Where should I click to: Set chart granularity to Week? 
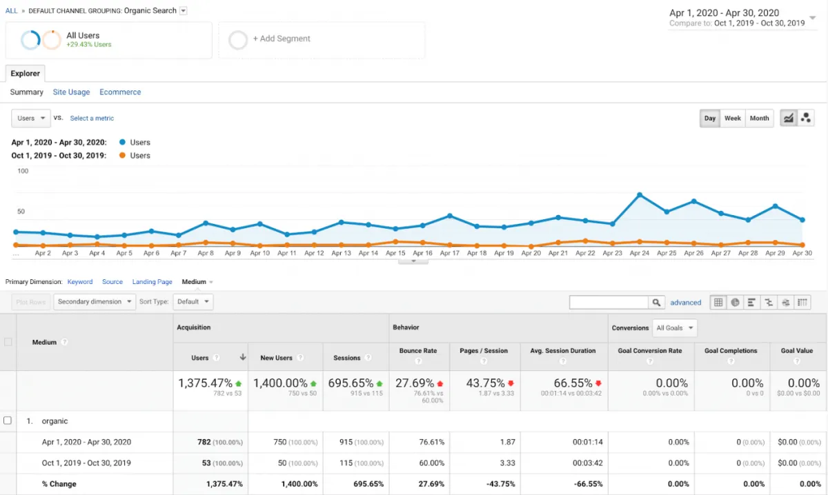click(x=733, y=118)
